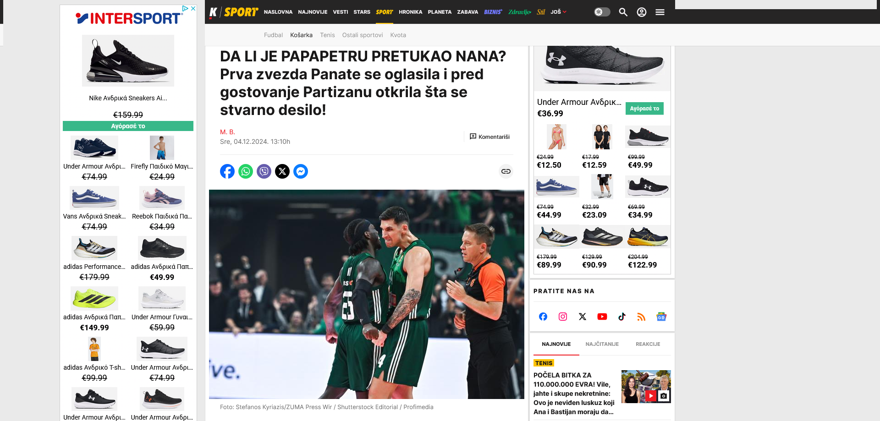
Task: Share article via Messenger
Action: [x=301, y=171]
